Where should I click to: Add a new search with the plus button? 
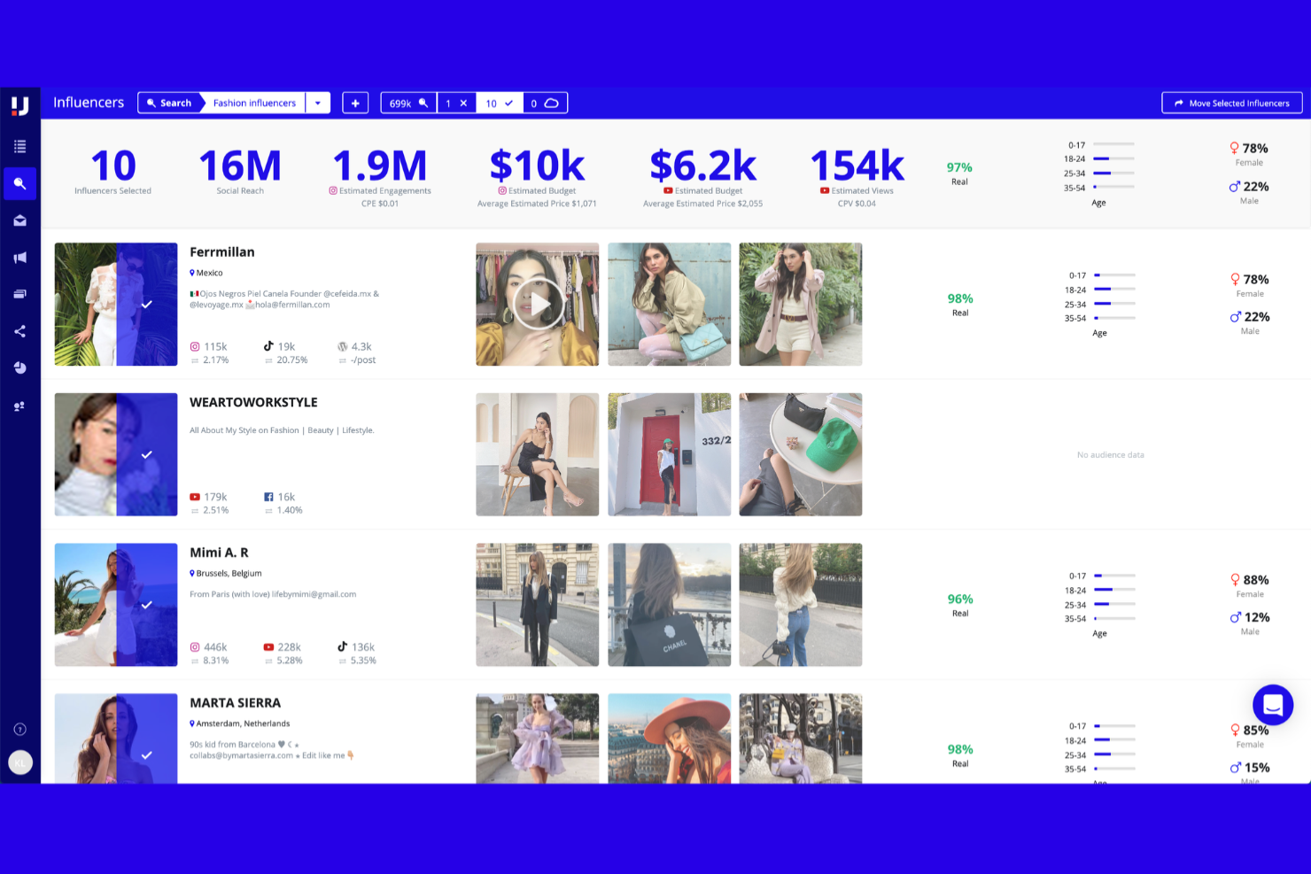tap(355, 103)
